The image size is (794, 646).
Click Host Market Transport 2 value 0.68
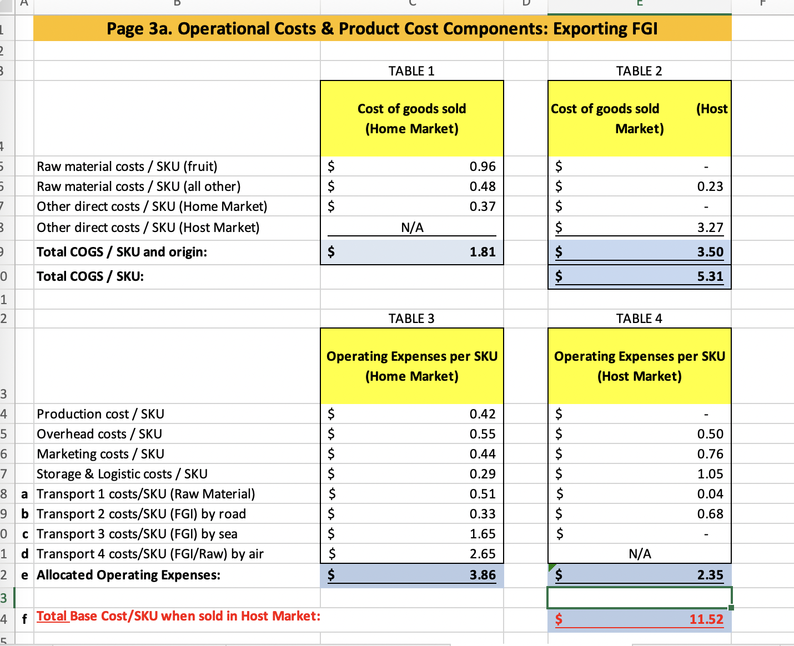pyautogui.click(x=639, y=514)
